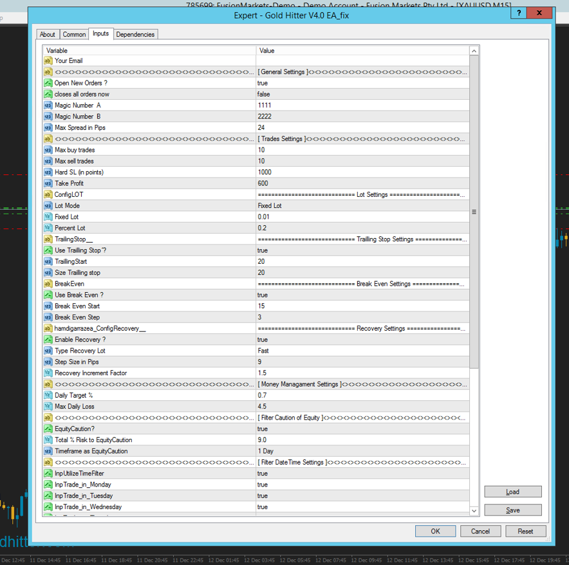Viewport: 569px width, 565px height.
Task: Click the integer icon for Take Profit
Action: pos(48,183)
